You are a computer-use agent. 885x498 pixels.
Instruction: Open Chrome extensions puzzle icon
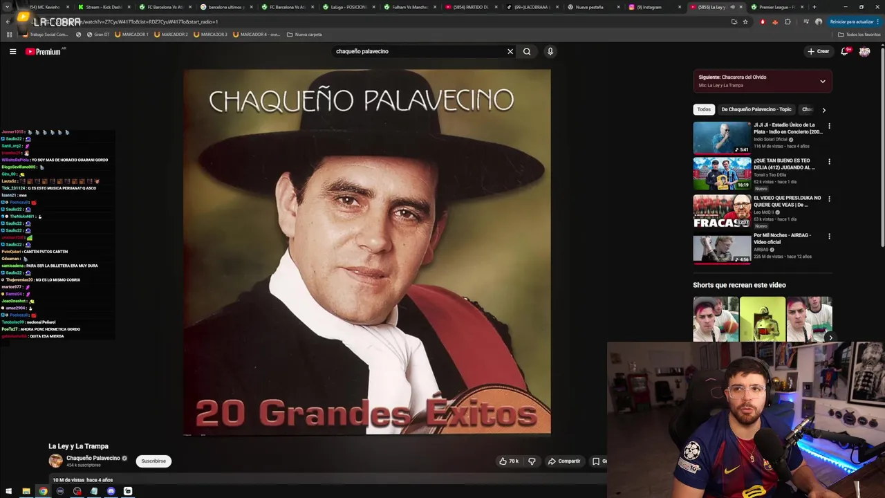click(x=788, y=21)
